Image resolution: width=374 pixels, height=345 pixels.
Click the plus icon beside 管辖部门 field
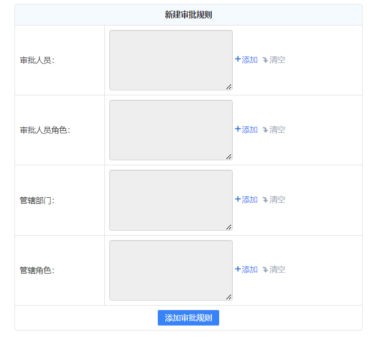click(238, 199)
